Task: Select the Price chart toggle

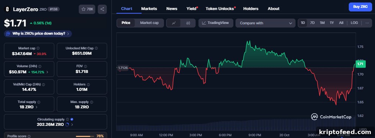Action: tap(126, 23)
